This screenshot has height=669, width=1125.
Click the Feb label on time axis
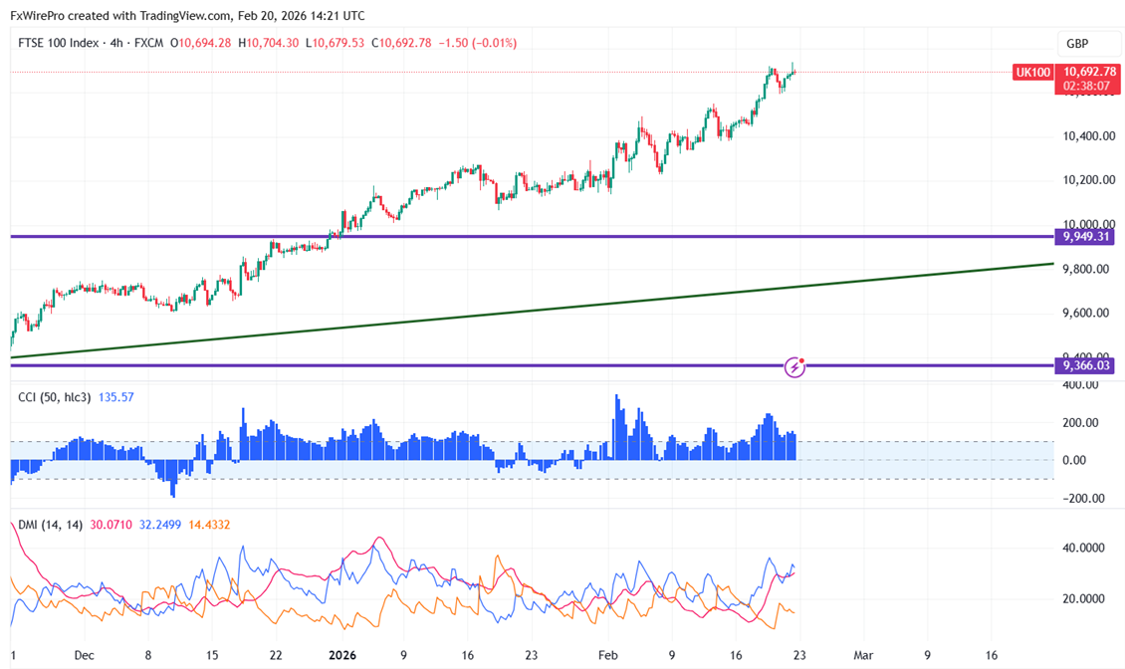pos(607,655)
